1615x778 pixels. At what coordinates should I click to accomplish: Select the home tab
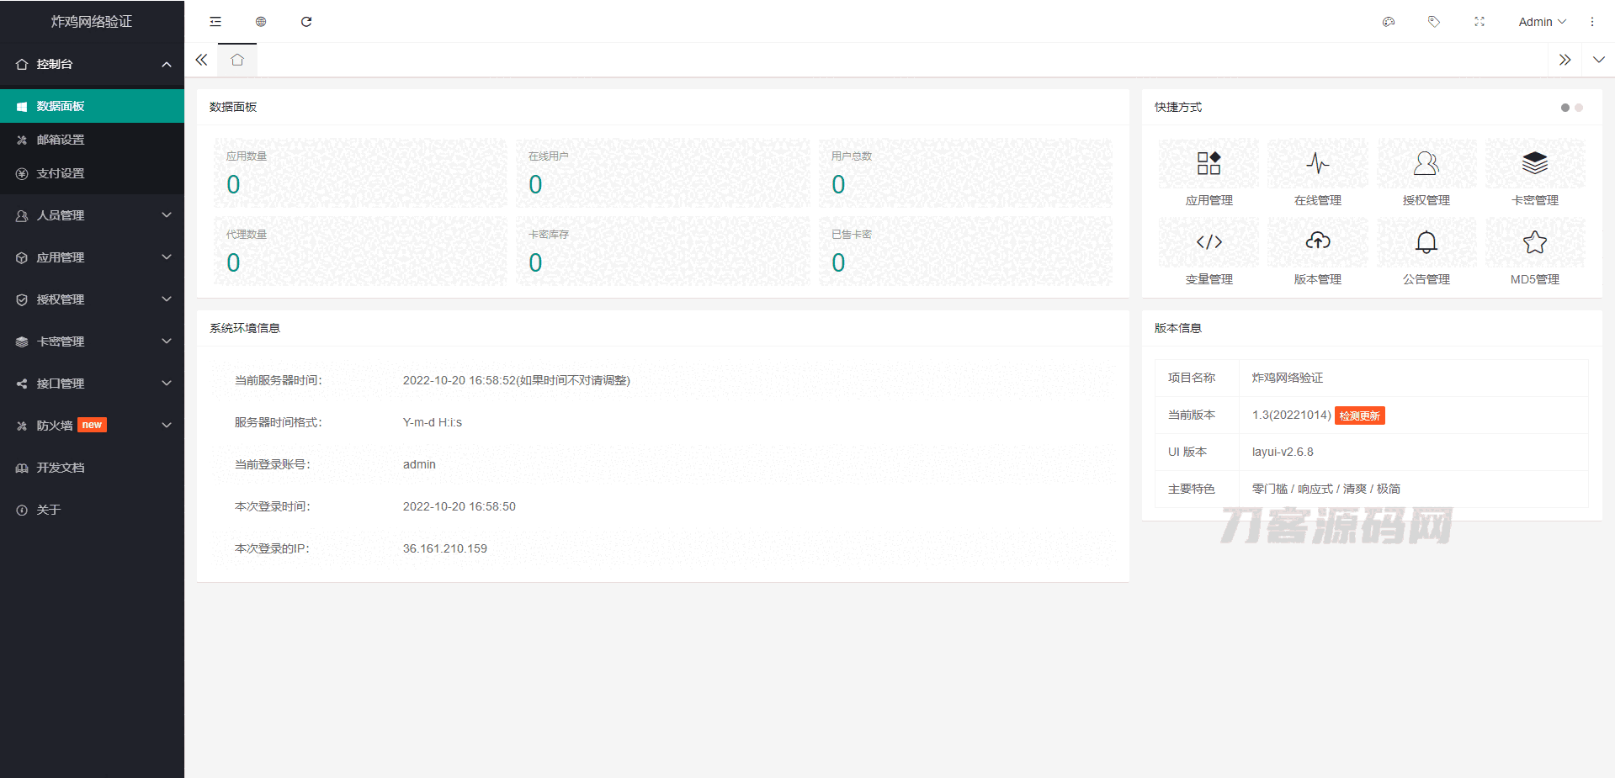click(237, 60)
